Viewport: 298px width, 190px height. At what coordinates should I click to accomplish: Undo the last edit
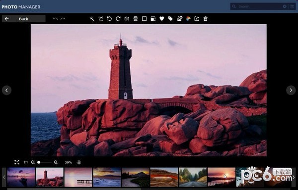pyautogui.click(x=55, y=19)
